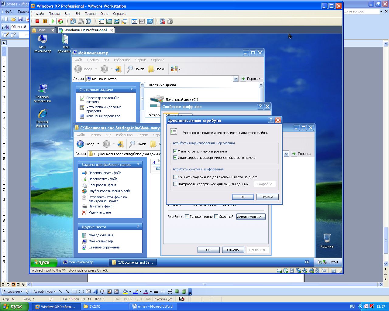Click the VMware status bar printer icon

tap(311, 271)
